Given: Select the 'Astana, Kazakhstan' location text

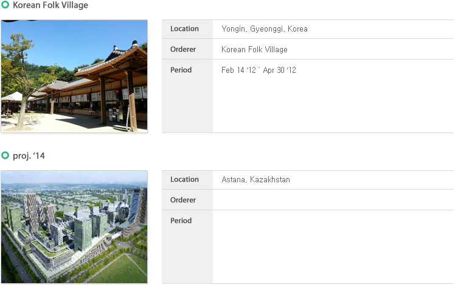Looking at the screenshot, I should pos(255,179).
